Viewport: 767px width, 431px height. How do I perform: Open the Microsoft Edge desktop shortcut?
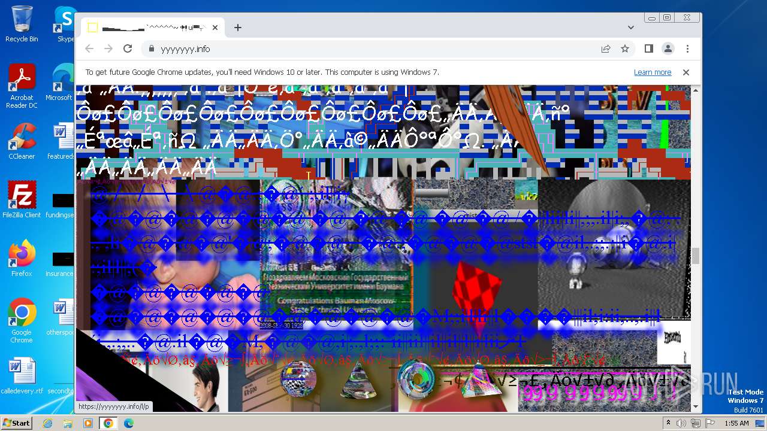(x=62, y=83)
